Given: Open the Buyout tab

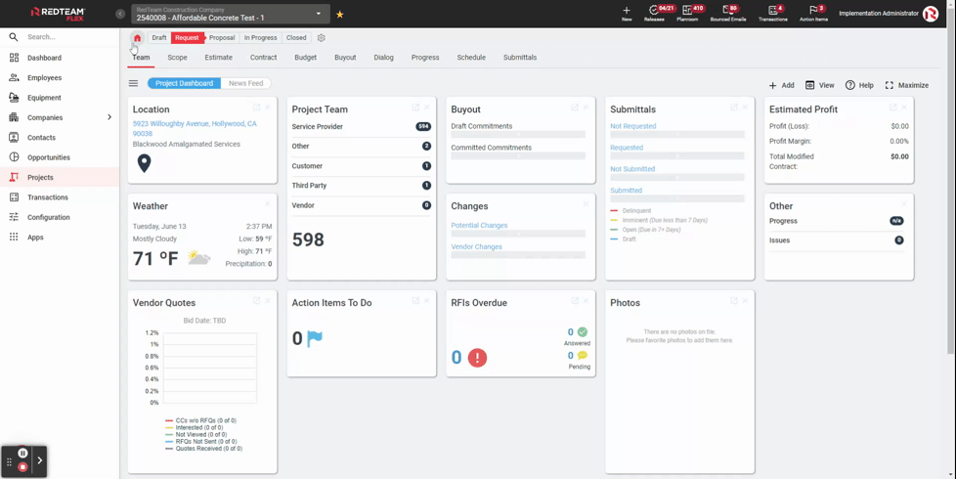Looking at the screenshot, I should 345,58.
